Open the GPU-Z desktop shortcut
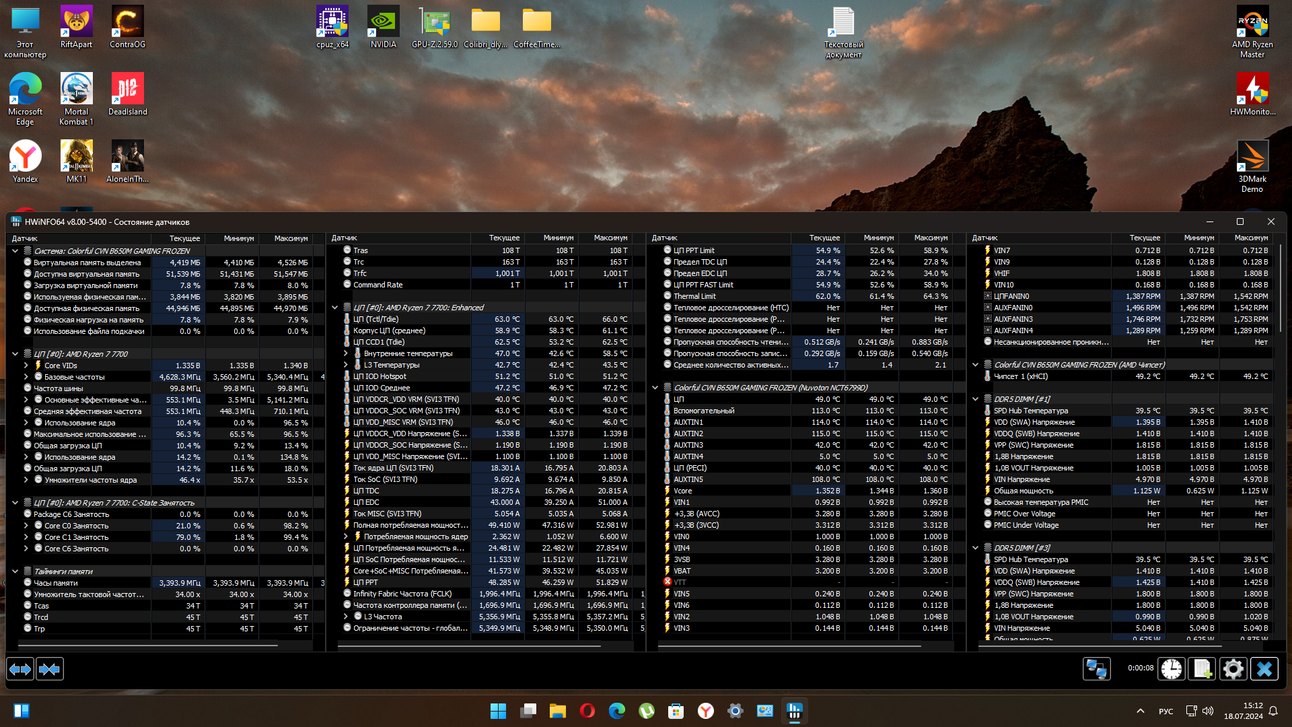1292x727 pixels. 434,28
